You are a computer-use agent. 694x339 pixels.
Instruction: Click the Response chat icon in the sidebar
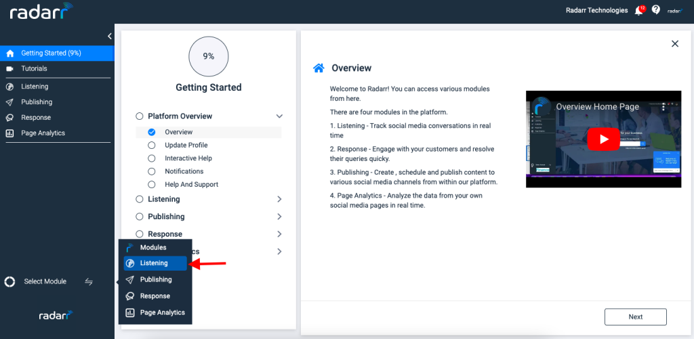click(x=9, y=118)
